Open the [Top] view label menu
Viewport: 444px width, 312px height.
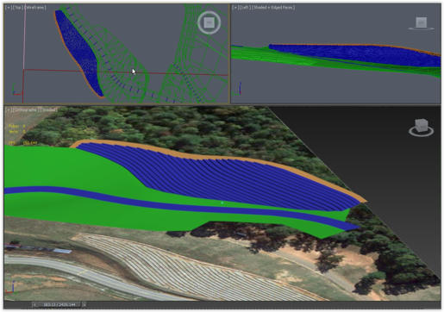tap(17, 8)
